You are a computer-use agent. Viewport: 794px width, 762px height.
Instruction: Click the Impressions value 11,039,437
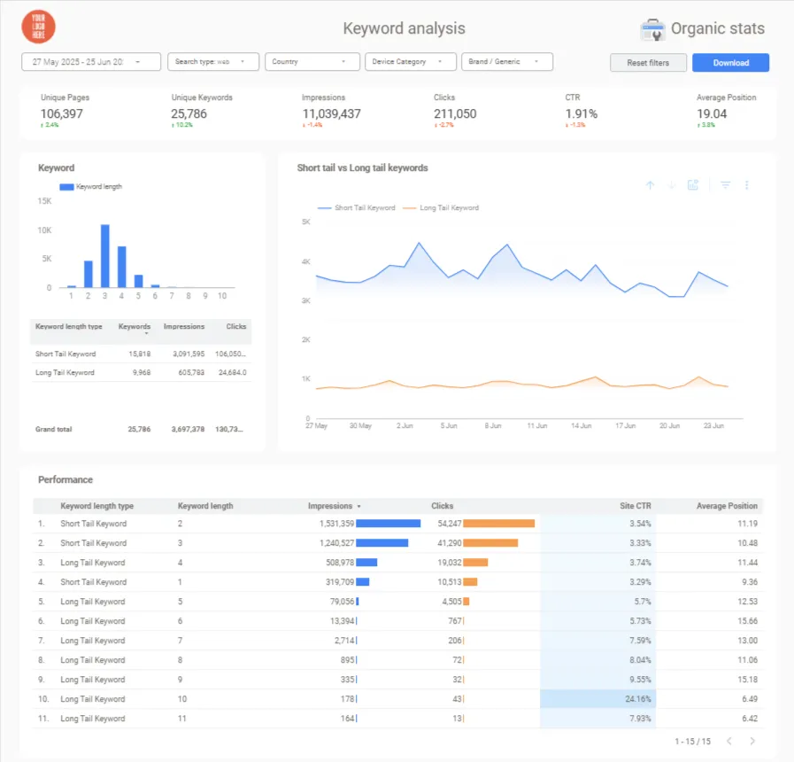click(x=332, y=114)
